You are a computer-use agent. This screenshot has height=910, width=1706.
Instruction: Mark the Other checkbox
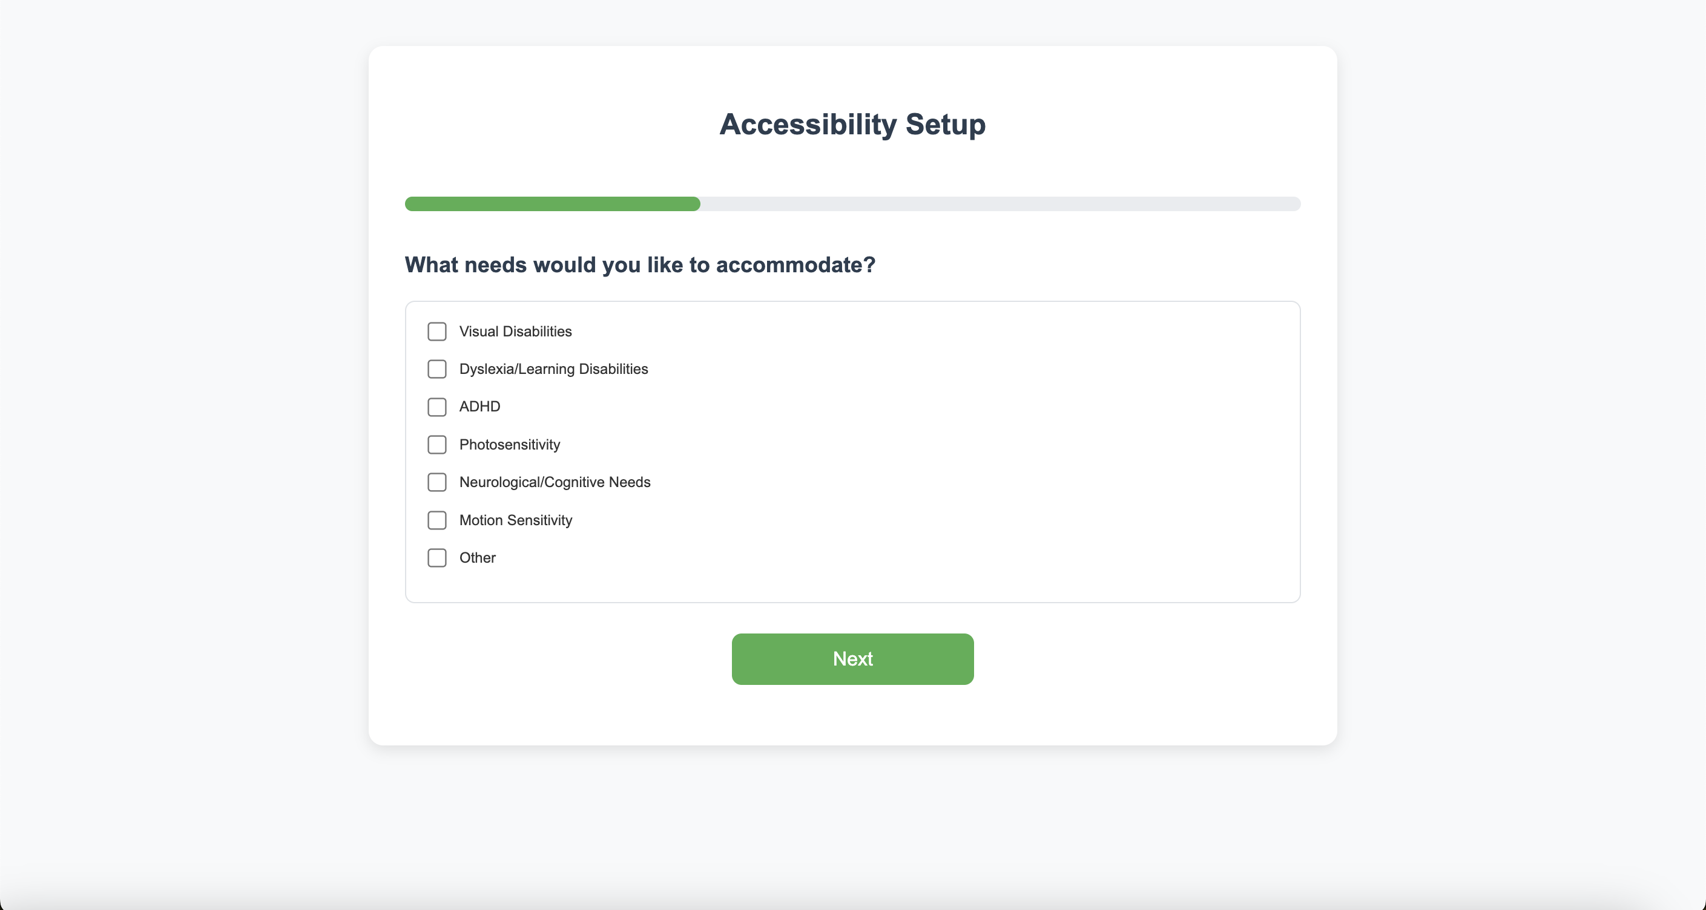[x=436, y=557]
